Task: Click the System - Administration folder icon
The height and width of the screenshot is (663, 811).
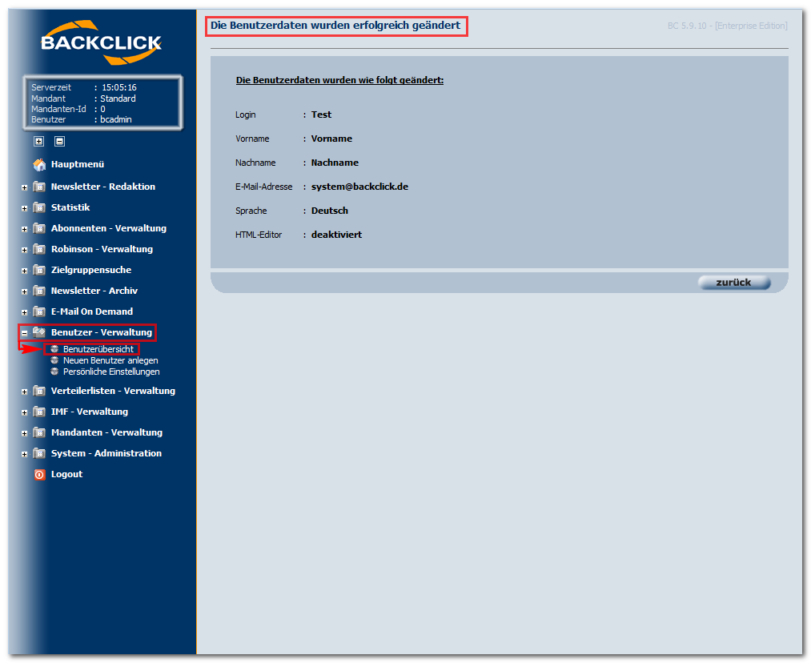Action: point(39,453)
